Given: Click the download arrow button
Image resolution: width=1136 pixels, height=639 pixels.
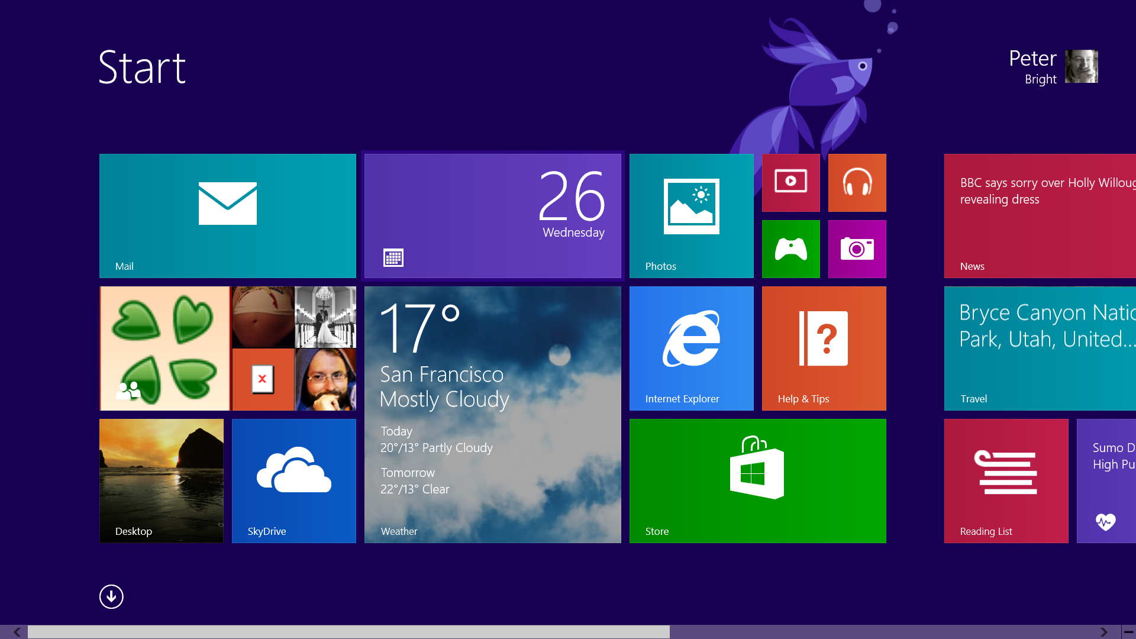Looking at the screenshot, I should [111, 596].
